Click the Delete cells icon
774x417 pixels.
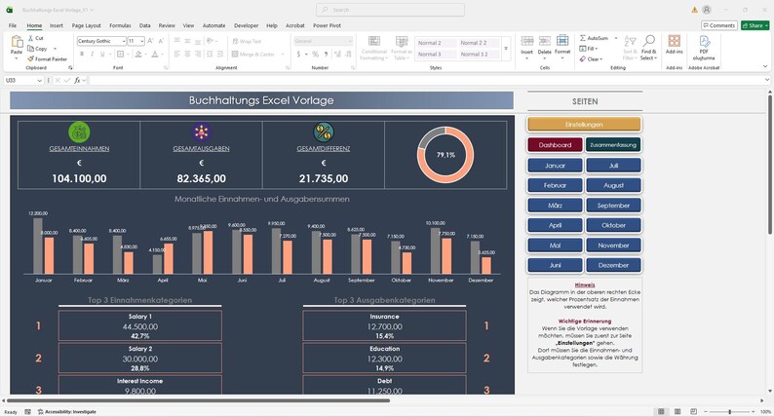[545, 41]
